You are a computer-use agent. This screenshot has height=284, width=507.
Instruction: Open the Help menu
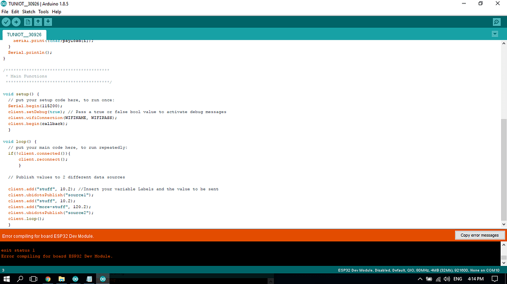[56, 12]
